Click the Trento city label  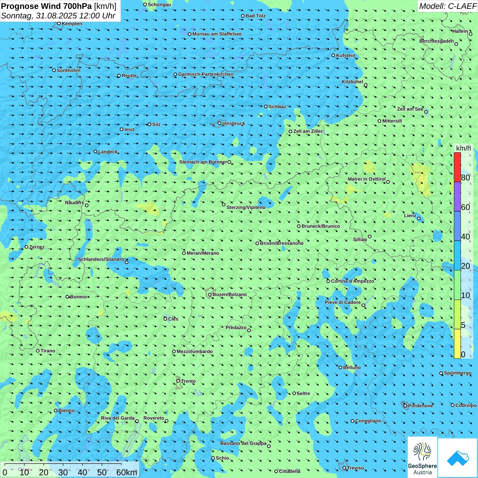click(x=188, y=381)
